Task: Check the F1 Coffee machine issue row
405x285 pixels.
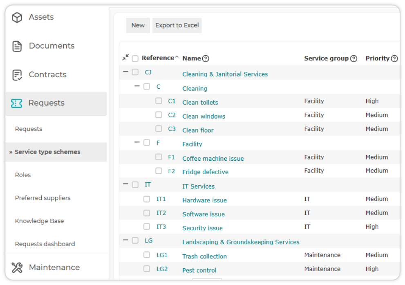Action: pos(159,157)
